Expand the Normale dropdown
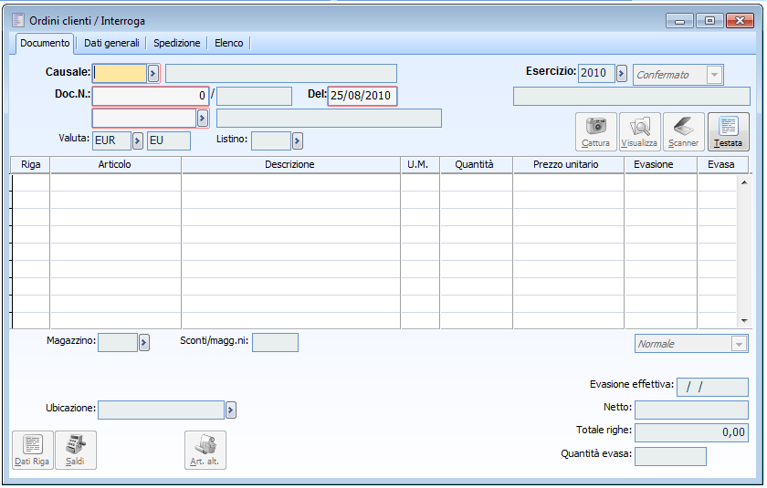The height and width of the screenshot is (488, 767). click(739, 344)
